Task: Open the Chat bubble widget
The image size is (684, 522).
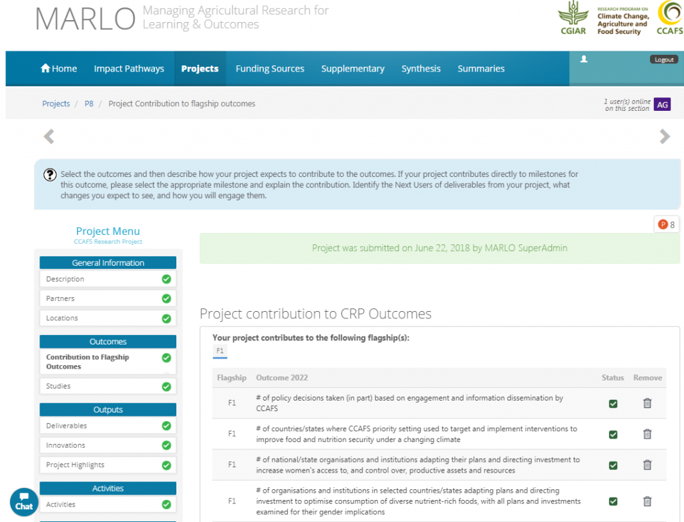Action: (x=24, y=501)
